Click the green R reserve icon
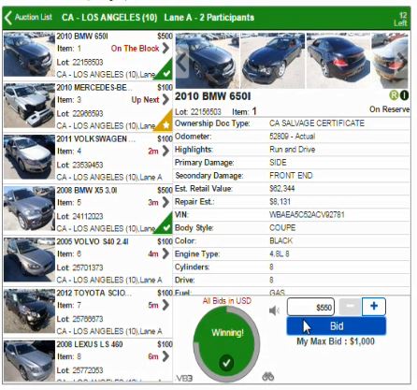This screenshot has width=417, height=390. pyautogui.click(x=394, y=95)
